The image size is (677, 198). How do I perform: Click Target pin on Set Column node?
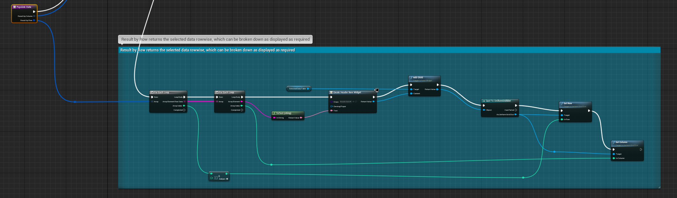coord(614,154)
